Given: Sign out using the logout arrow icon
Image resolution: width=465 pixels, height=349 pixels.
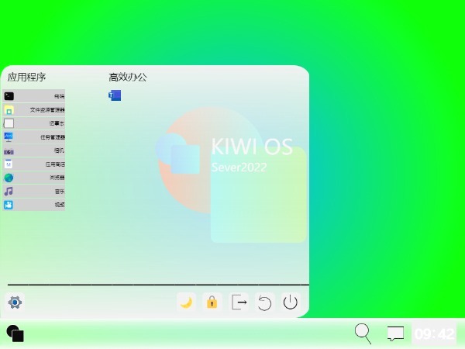Looking at the screenshot, I should click(239, 302).
